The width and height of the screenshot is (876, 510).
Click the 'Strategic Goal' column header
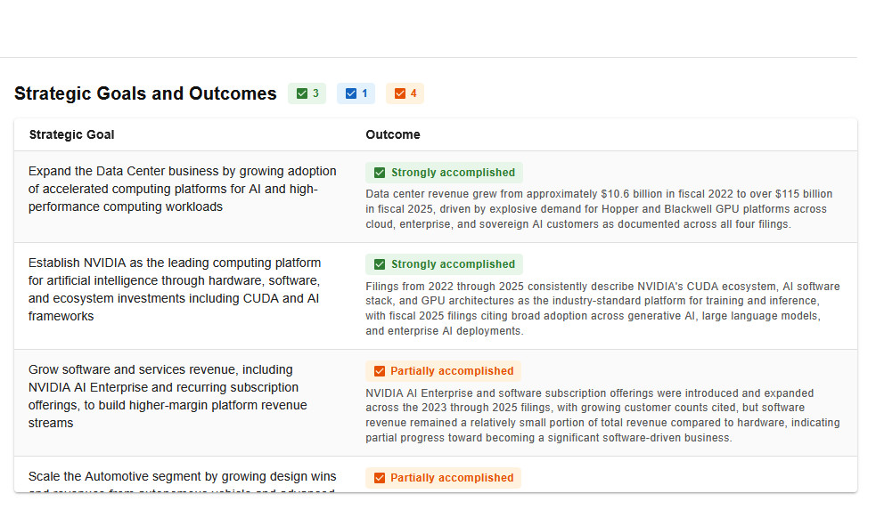click(71, 134)
